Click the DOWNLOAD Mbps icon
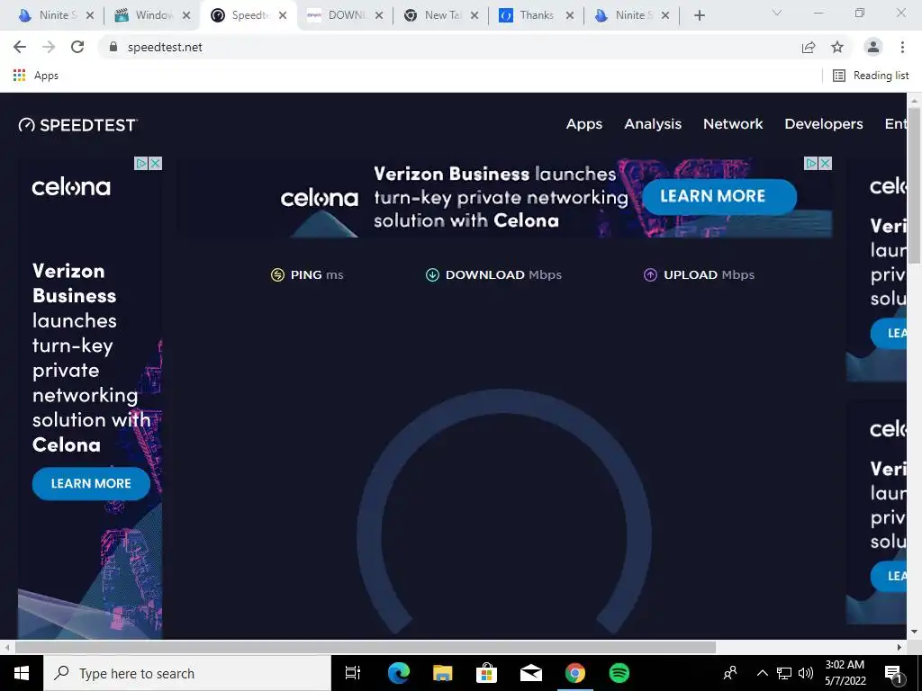The width and height of the screenshot is (922, 691). (432, 275)
